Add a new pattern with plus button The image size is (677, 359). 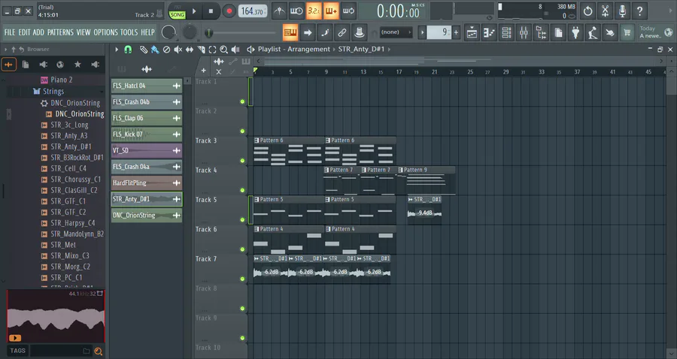click(x=456, y=32)
